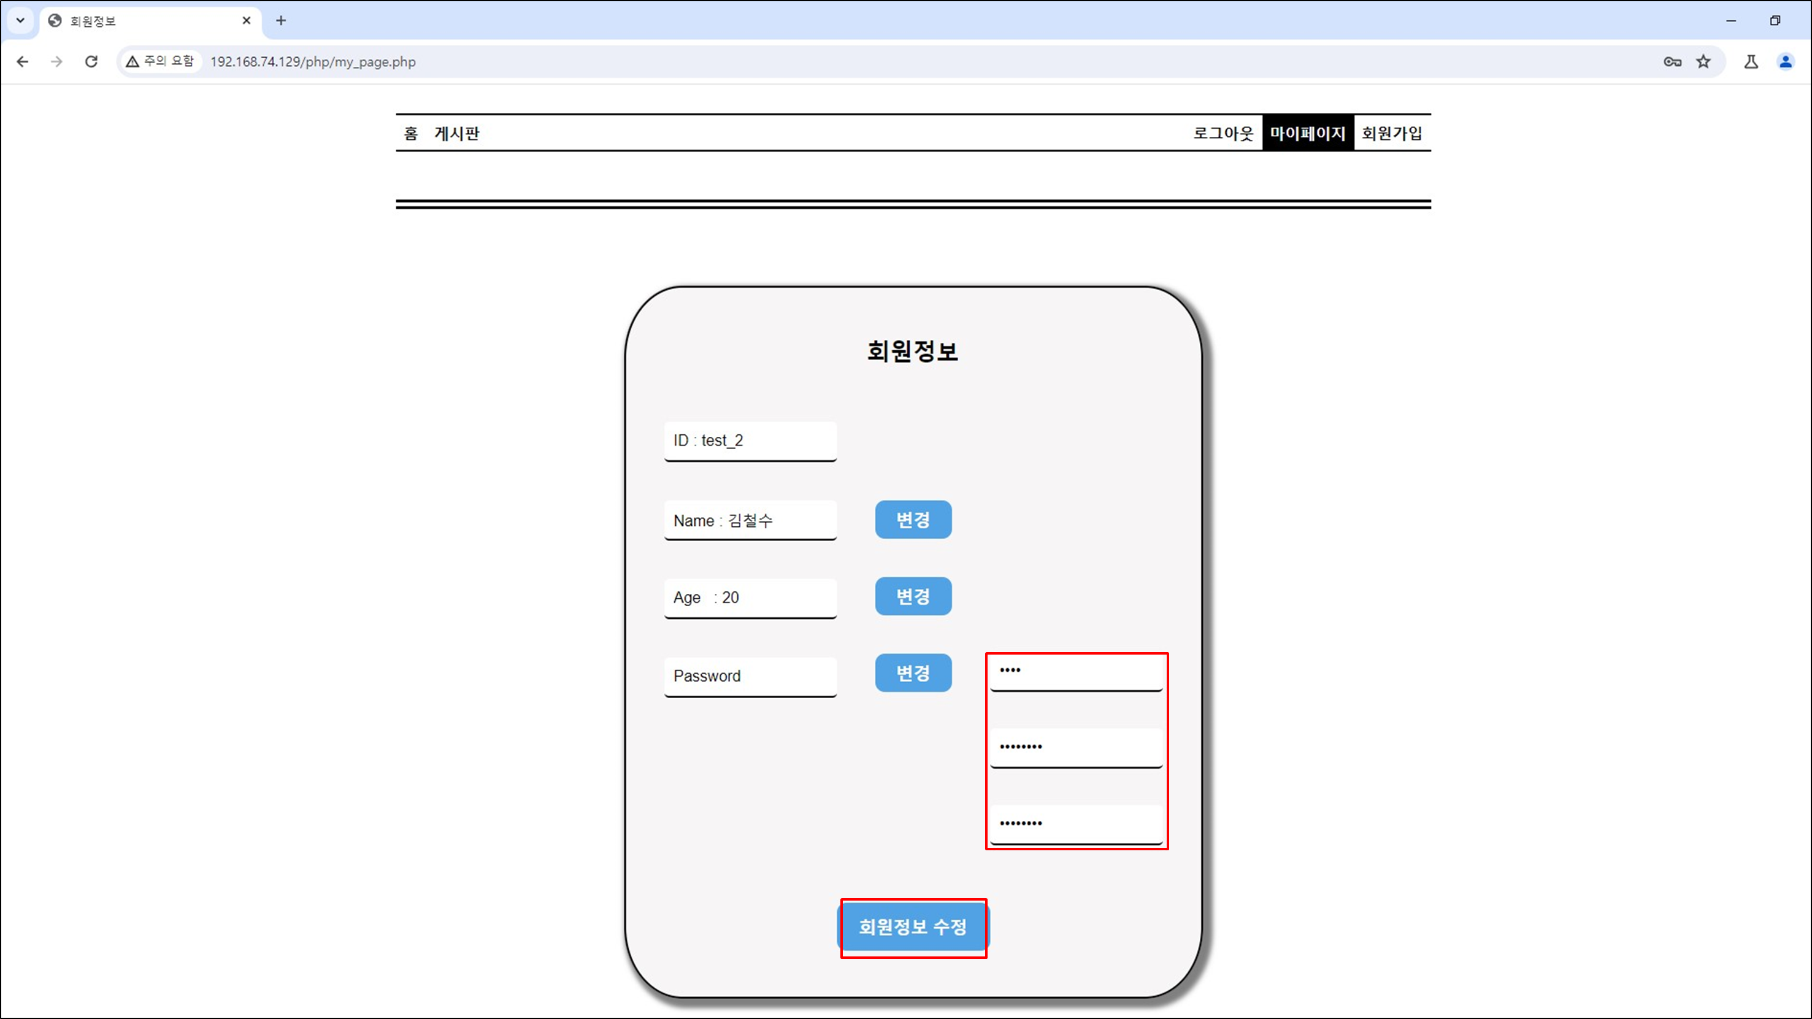Open a new browser tab with plus icon

(281, 20)
